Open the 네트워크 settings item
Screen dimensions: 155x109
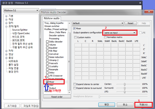coord(13,61)
